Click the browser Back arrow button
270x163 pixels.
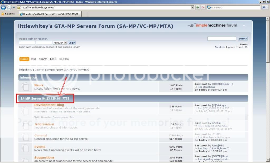coord(3,7)
